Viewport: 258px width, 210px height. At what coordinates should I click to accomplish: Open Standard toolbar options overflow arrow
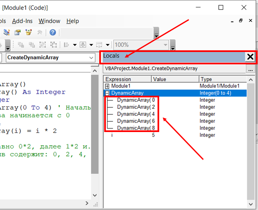coord(156,33)
